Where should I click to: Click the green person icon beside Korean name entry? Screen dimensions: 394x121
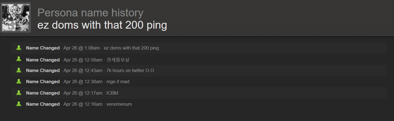pyautogui.click(x=19, y=59)
